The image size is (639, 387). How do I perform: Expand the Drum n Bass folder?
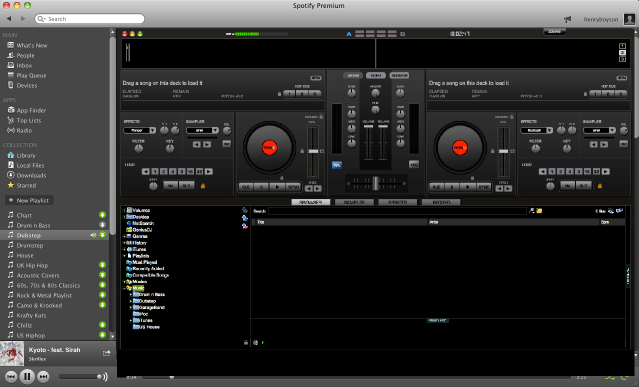click(x=131, y=294)
